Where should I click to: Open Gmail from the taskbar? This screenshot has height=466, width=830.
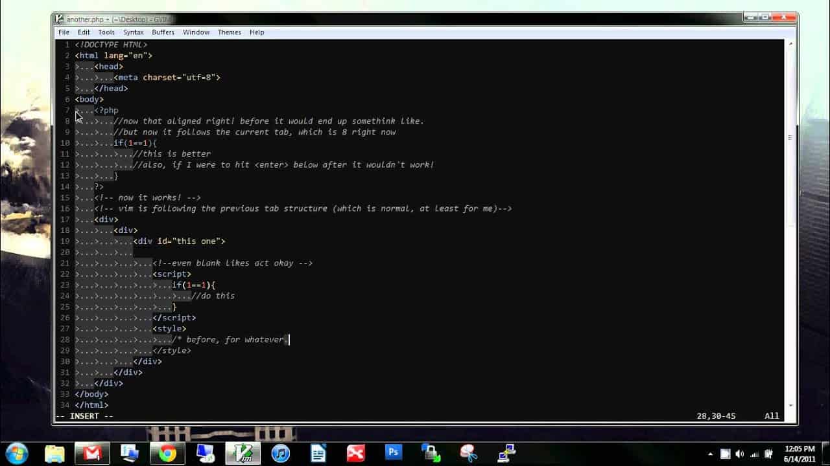[92, 454]
